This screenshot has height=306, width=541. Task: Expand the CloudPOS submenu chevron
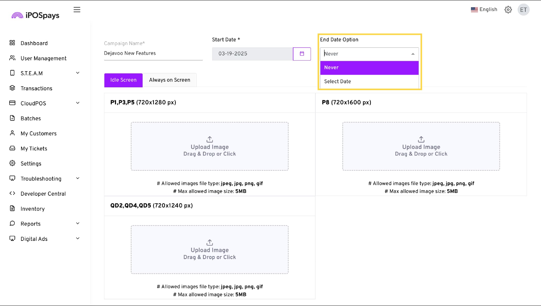click(78, 103)
